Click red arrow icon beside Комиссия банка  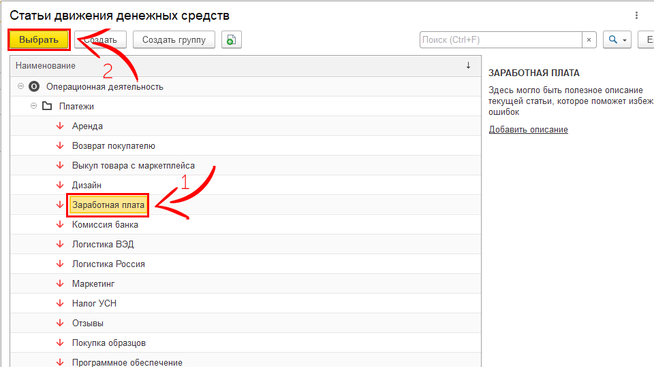point(60,224)
